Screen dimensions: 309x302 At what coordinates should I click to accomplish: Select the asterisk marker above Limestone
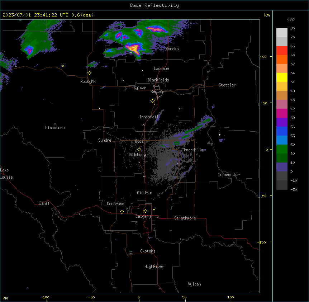pyautogui.click(x=55, y=124)
